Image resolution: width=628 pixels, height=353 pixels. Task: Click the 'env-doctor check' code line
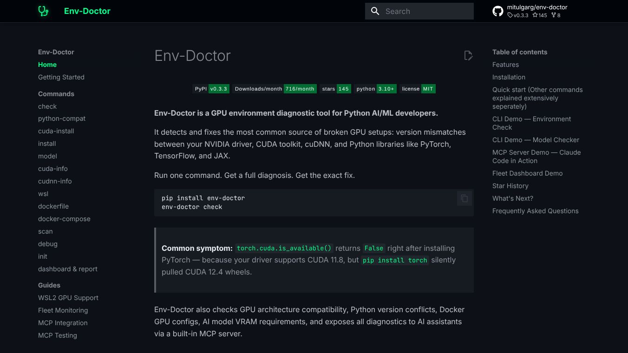pyautogui.click(x=192, y=207)
